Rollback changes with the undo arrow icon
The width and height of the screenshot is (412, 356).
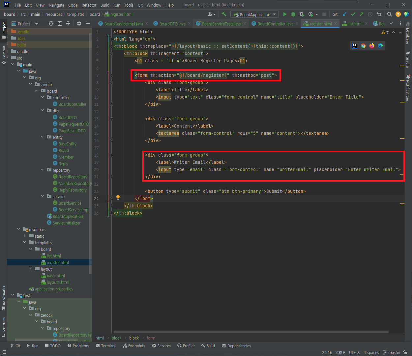[x=379, y=14]
